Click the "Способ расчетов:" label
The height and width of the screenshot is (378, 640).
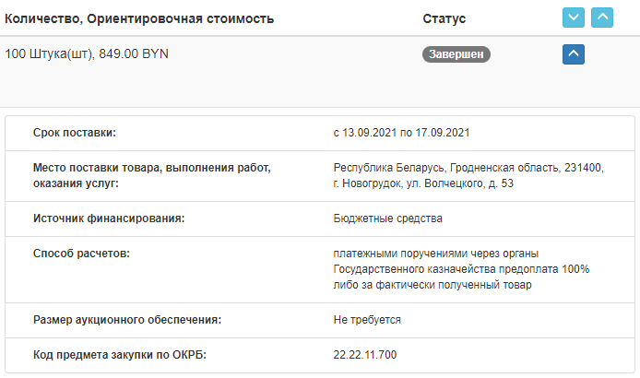pyautogui.click(x=81, y=254)
